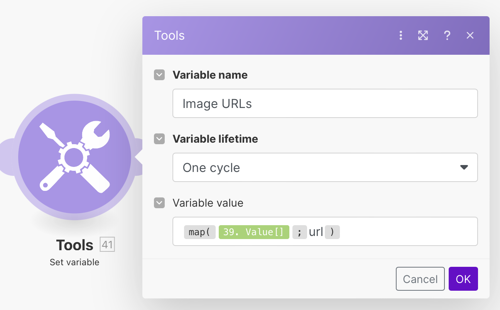This screenshot has width=500, height=310.
Task: Toggle the Variable name field switch
Action: [x=159, y=75]
